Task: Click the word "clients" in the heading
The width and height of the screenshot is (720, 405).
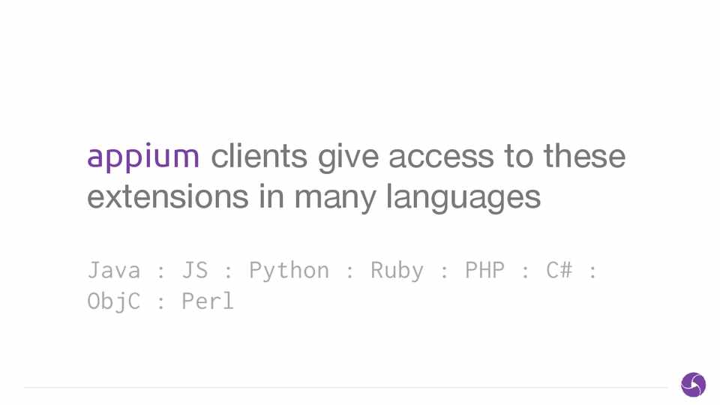Action: (259, 157)
